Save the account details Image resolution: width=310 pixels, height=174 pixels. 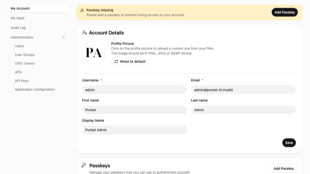click(x=289, y=143)
